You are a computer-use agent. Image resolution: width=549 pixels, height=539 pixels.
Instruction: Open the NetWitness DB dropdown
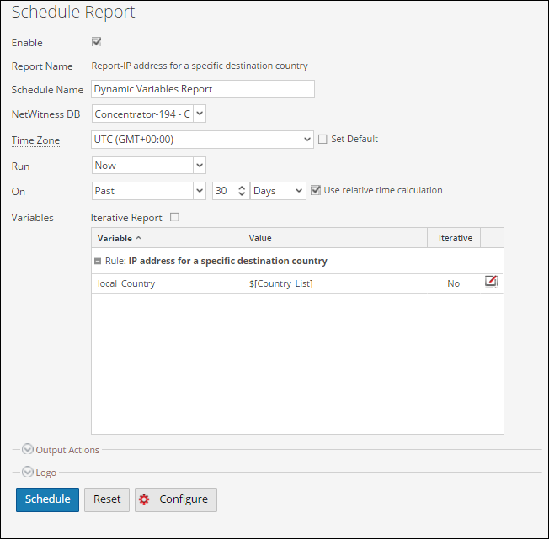(x=199, y=114)
